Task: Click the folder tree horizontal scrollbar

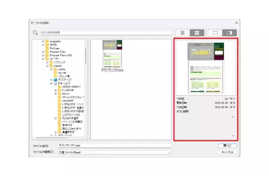Action: (52, 137)
